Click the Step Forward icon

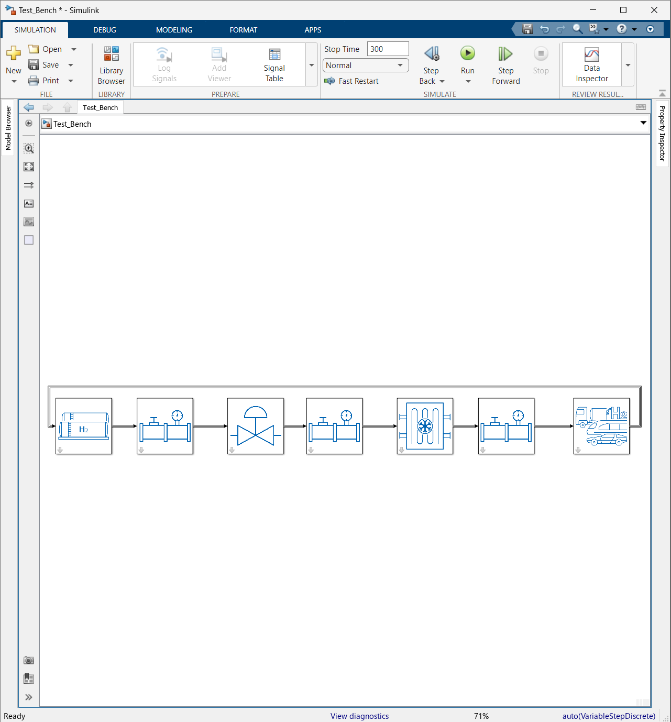pyautogui.click(x=505, y=53)
